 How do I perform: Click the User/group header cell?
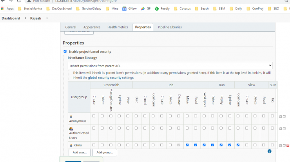[x=79, y=97]
